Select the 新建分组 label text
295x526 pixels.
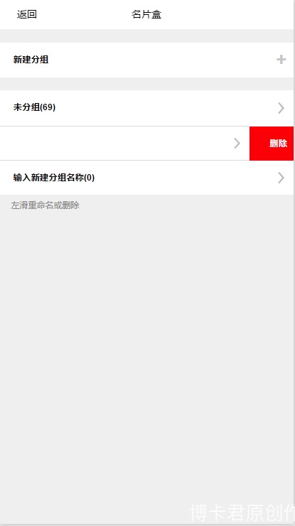tap(31, 60)
